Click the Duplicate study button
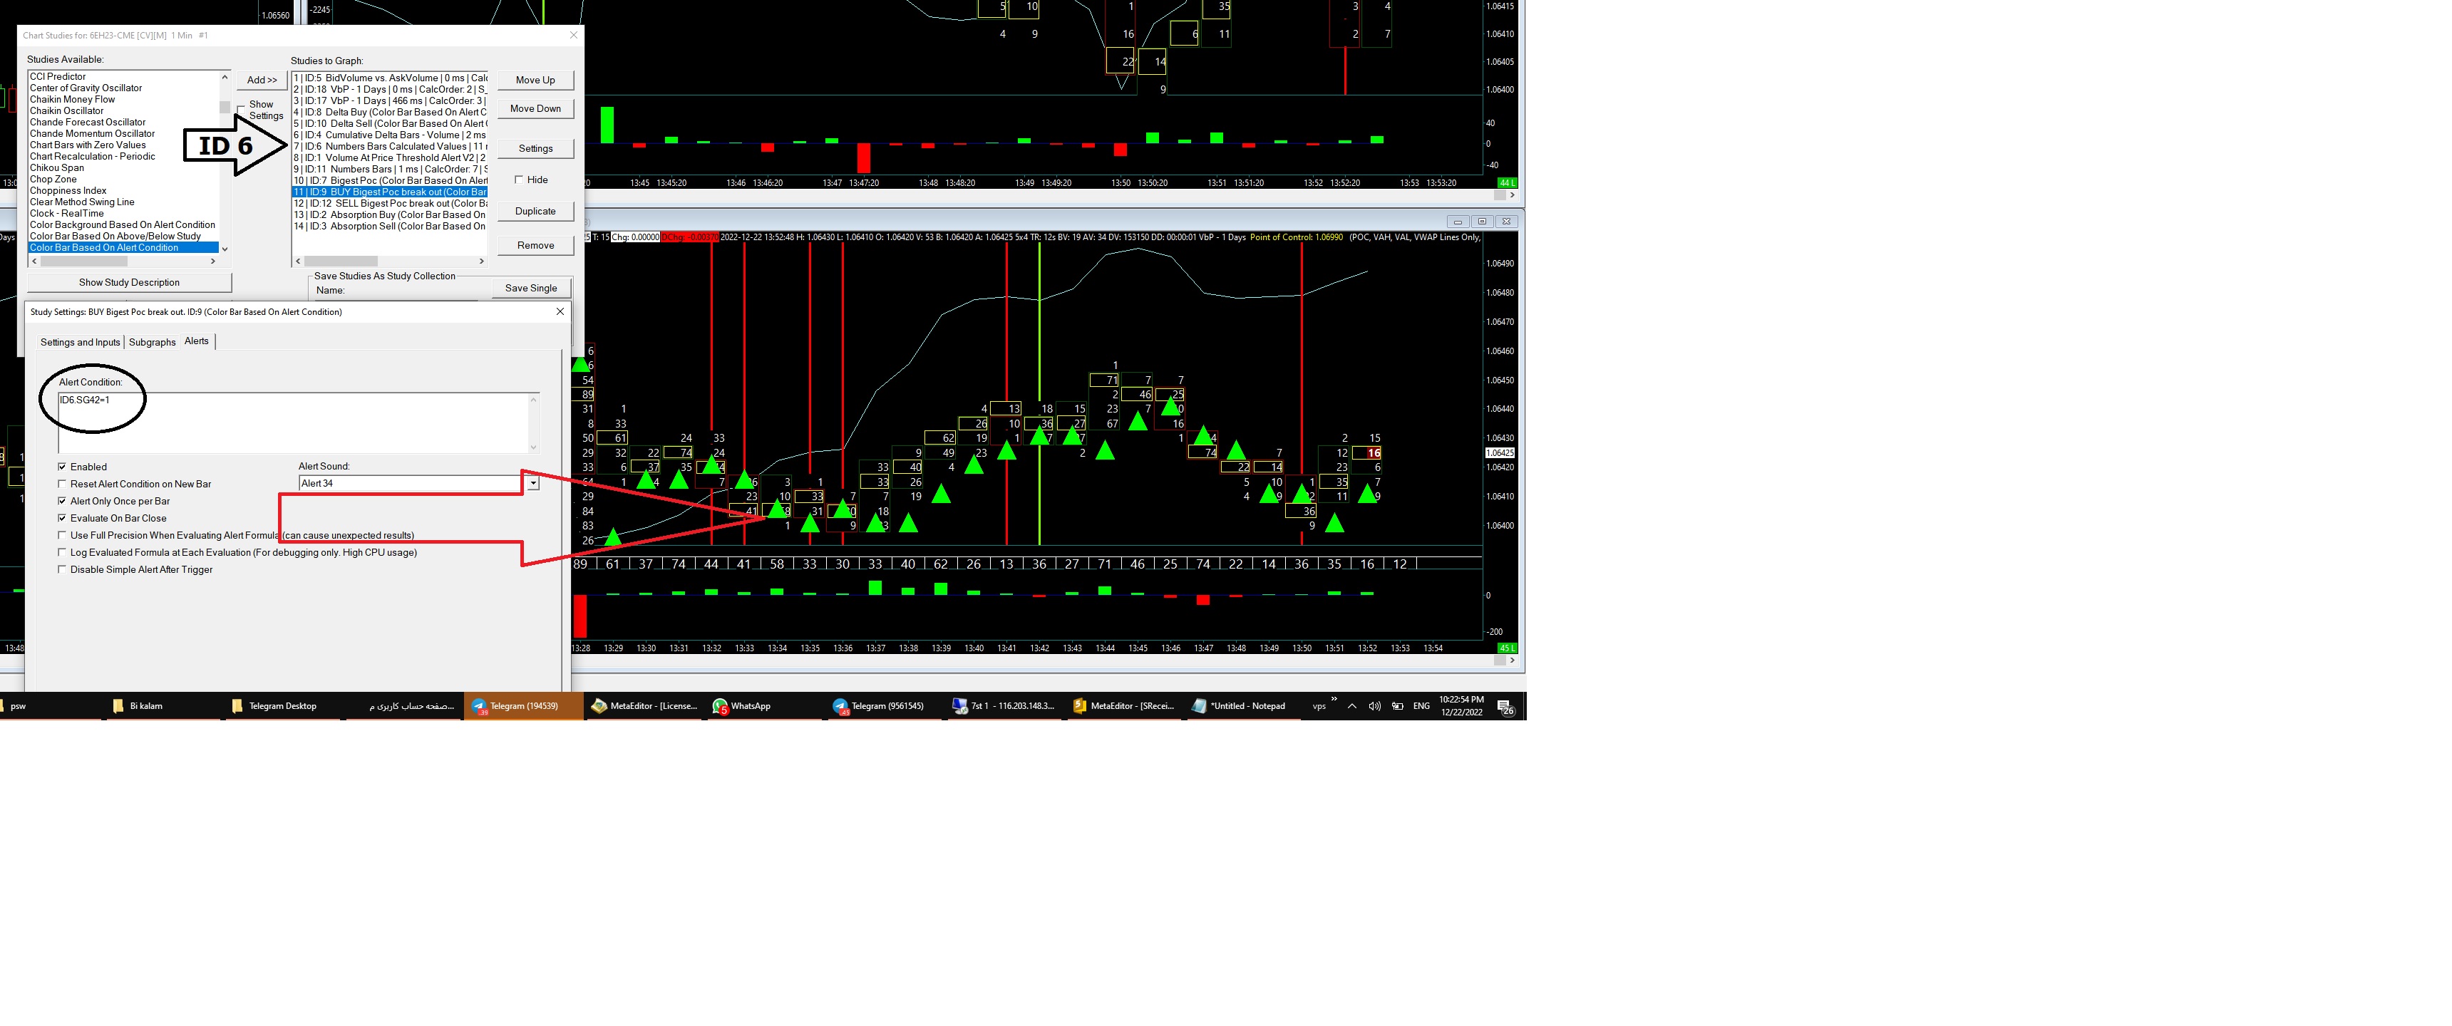Image resolution: width=2452 pixels, height=1026 pixels. click(x=535, y=212)
